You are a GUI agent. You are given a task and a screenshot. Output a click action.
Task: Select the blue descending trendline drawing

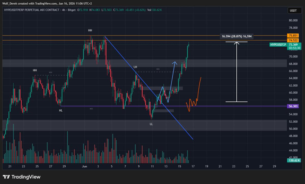149,88
